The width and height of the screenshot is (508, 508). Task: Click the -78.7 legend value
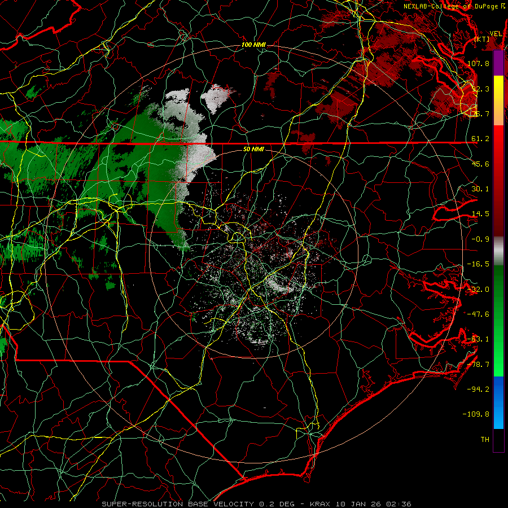pos(478,365)
